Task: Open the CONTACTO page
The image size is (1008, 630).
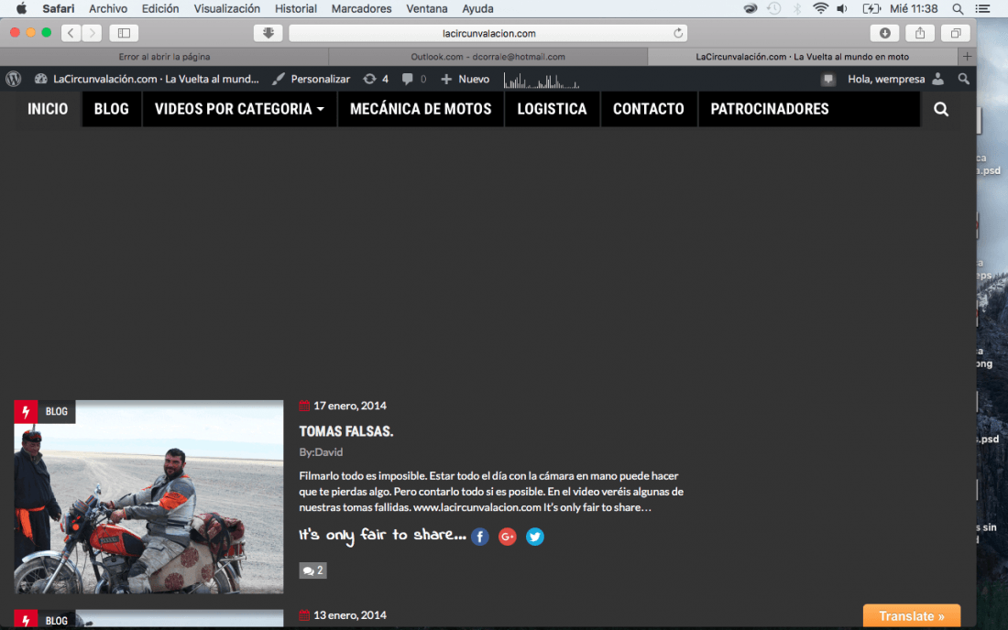Action: tap(649, 109)
